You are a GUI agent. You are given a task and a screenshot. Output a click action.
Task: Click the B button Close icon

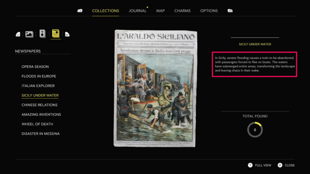coord(280,165)
